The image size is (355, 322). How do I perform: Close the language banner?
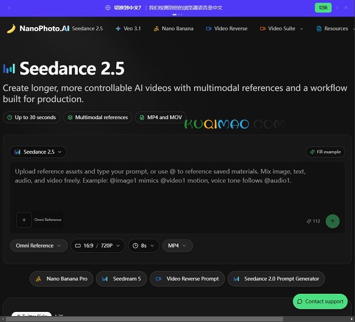(x=346, y=7)
